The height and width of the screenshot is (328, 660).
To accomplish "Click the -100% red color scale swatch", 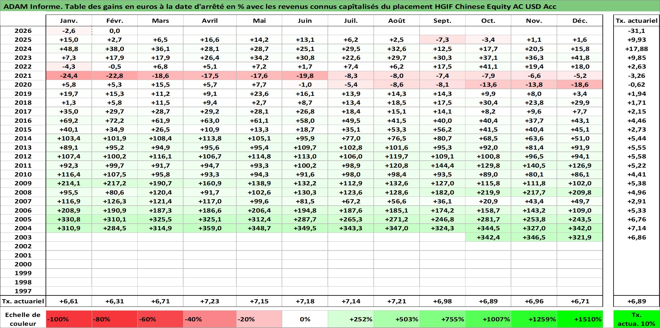I will [69, 319].
